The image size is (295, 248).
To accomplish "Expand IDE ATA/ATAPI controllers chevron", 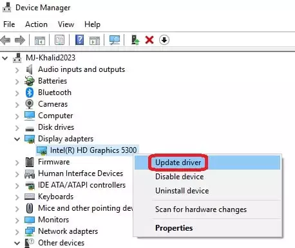I will pos(17,186).
